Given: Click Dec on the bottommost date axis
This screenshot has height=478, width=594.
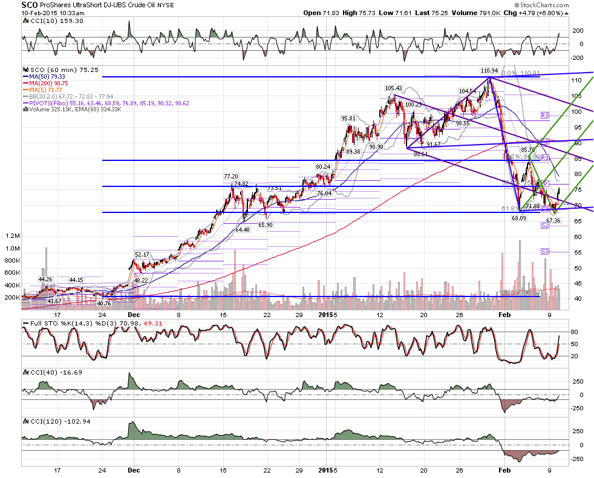Looking at the screenshot, I should pyautogui.click(x=134, y=470).
